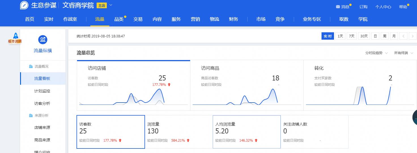The height and width of the screenshot is (153, 417).
Task: Click the 流量总览 heading
Action: [86, 53]
